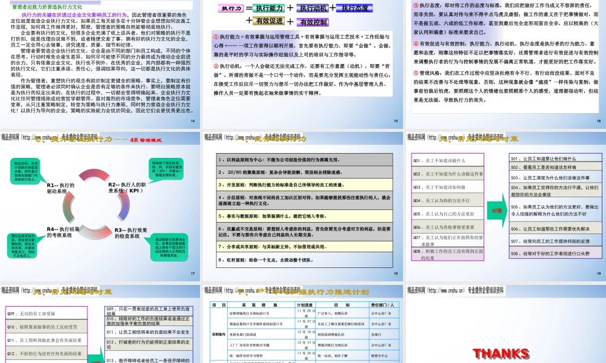606x363 pixels.
Task: Click Q01、员工不知道该做什么
Action: pyautogui.click(x=448, y=160)
